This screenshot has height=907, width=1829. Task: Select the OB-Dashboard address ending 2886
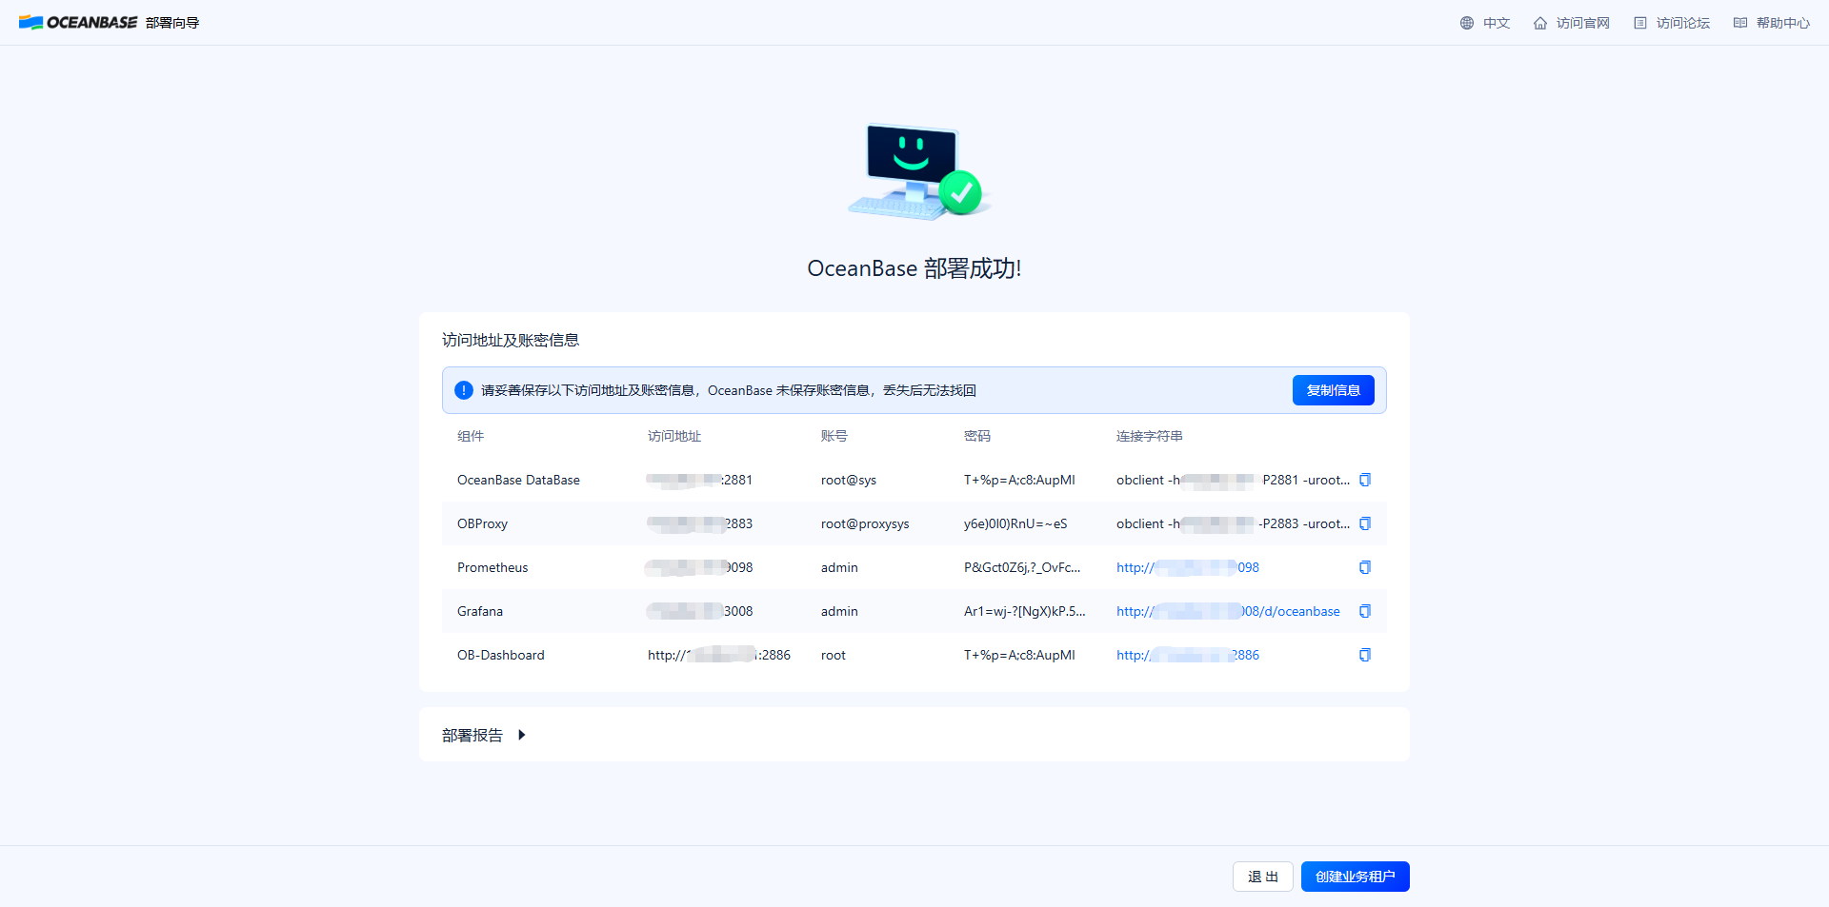(719, 655)
